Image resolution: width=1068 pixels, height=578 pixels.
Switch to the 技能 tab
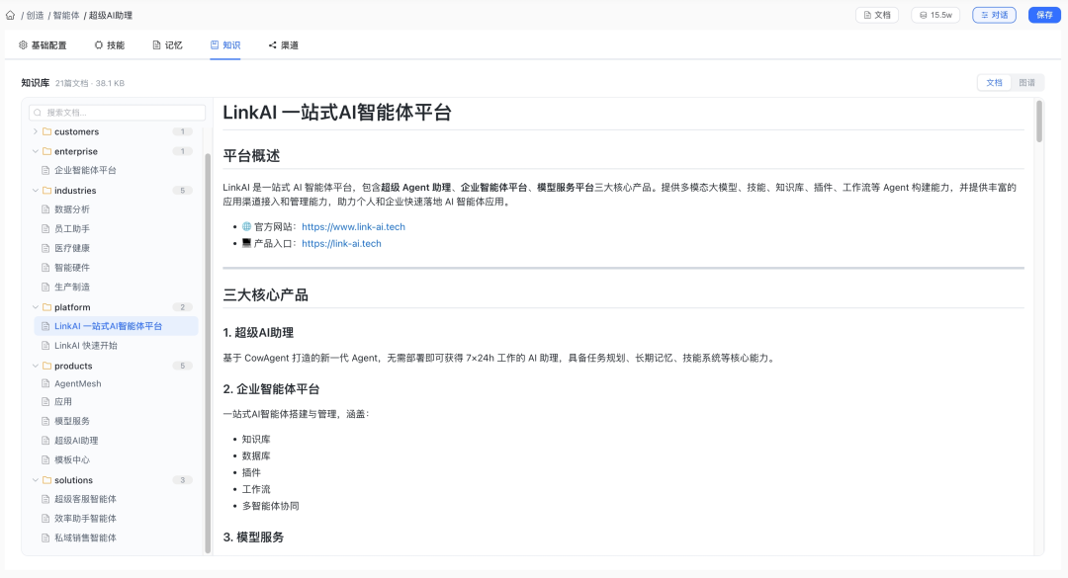110,44
